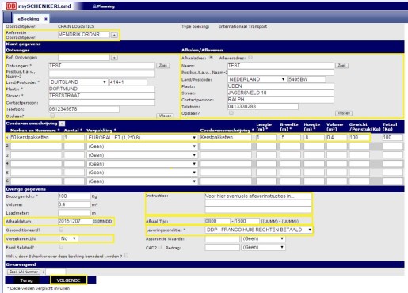Click the Goederenomschrijving field 'Kerstpakketten'
Screen dimensions: 408x293
[x=226, y=138]
